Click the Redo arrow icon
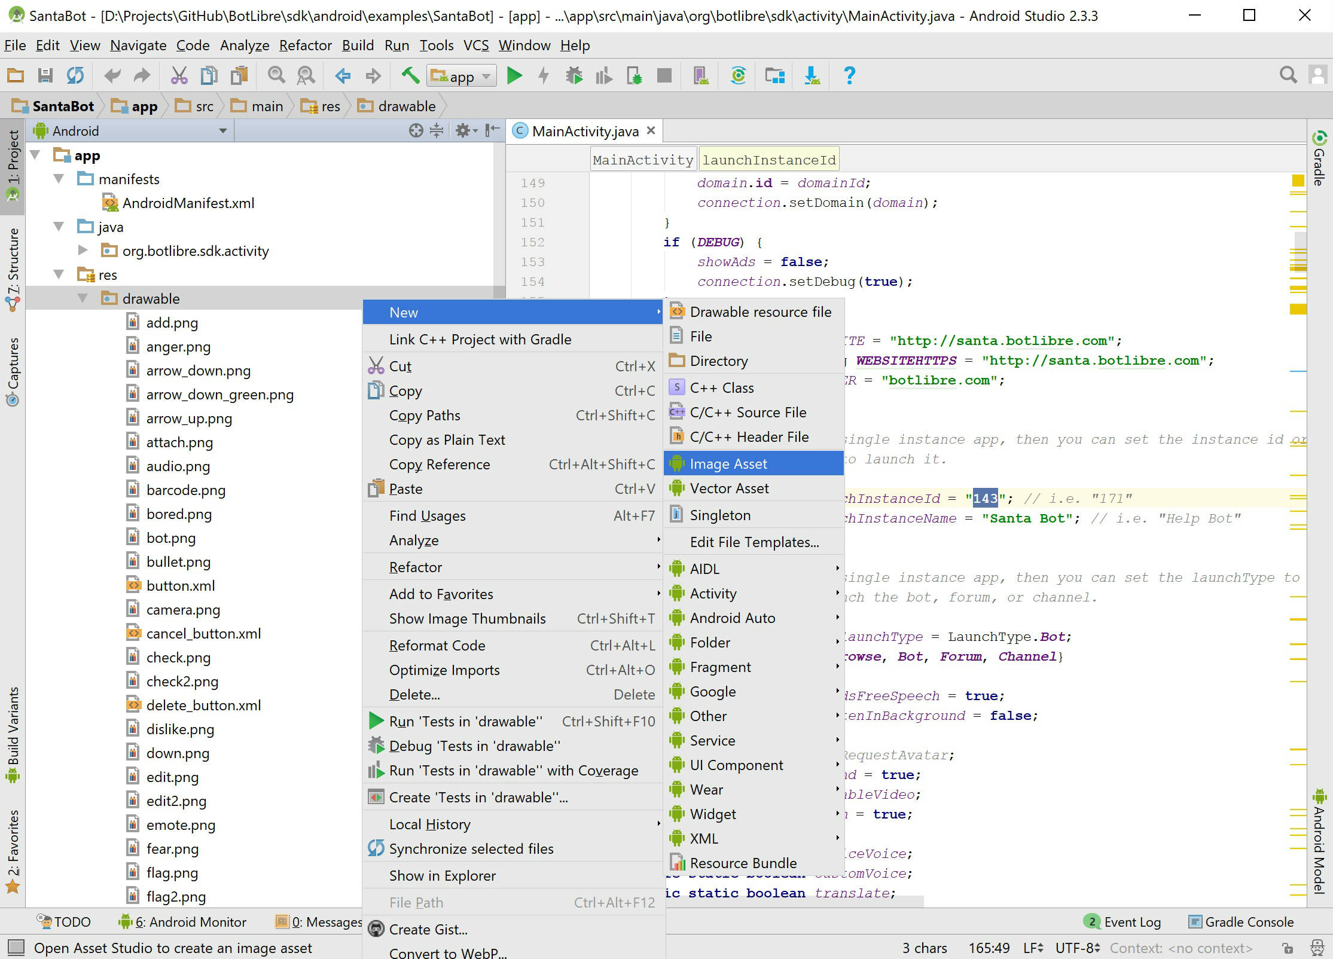This screenshot has width=1333, height=959. coord(142,75)
